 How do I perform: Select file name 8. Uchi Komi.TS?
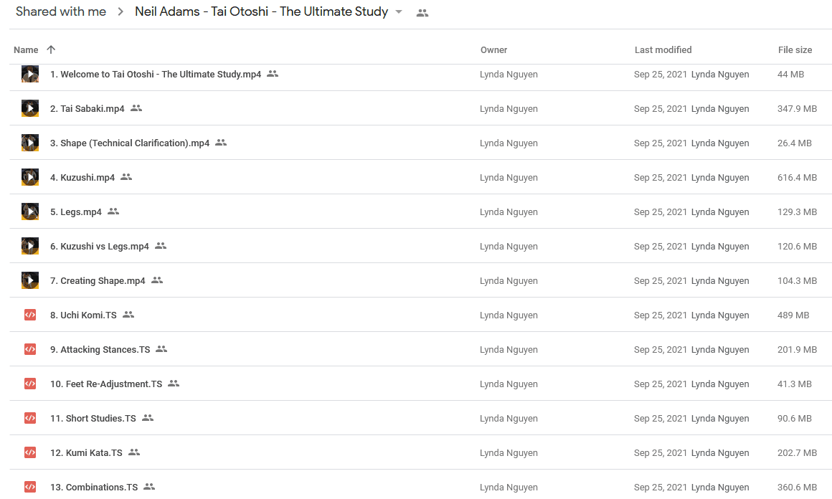pyautogui.click(x=83, y=315)
